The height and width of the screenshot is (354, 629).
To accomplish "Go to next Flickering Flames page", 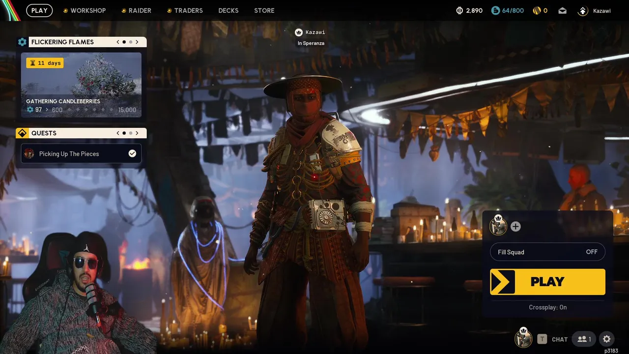I will (x=137, y=42).
